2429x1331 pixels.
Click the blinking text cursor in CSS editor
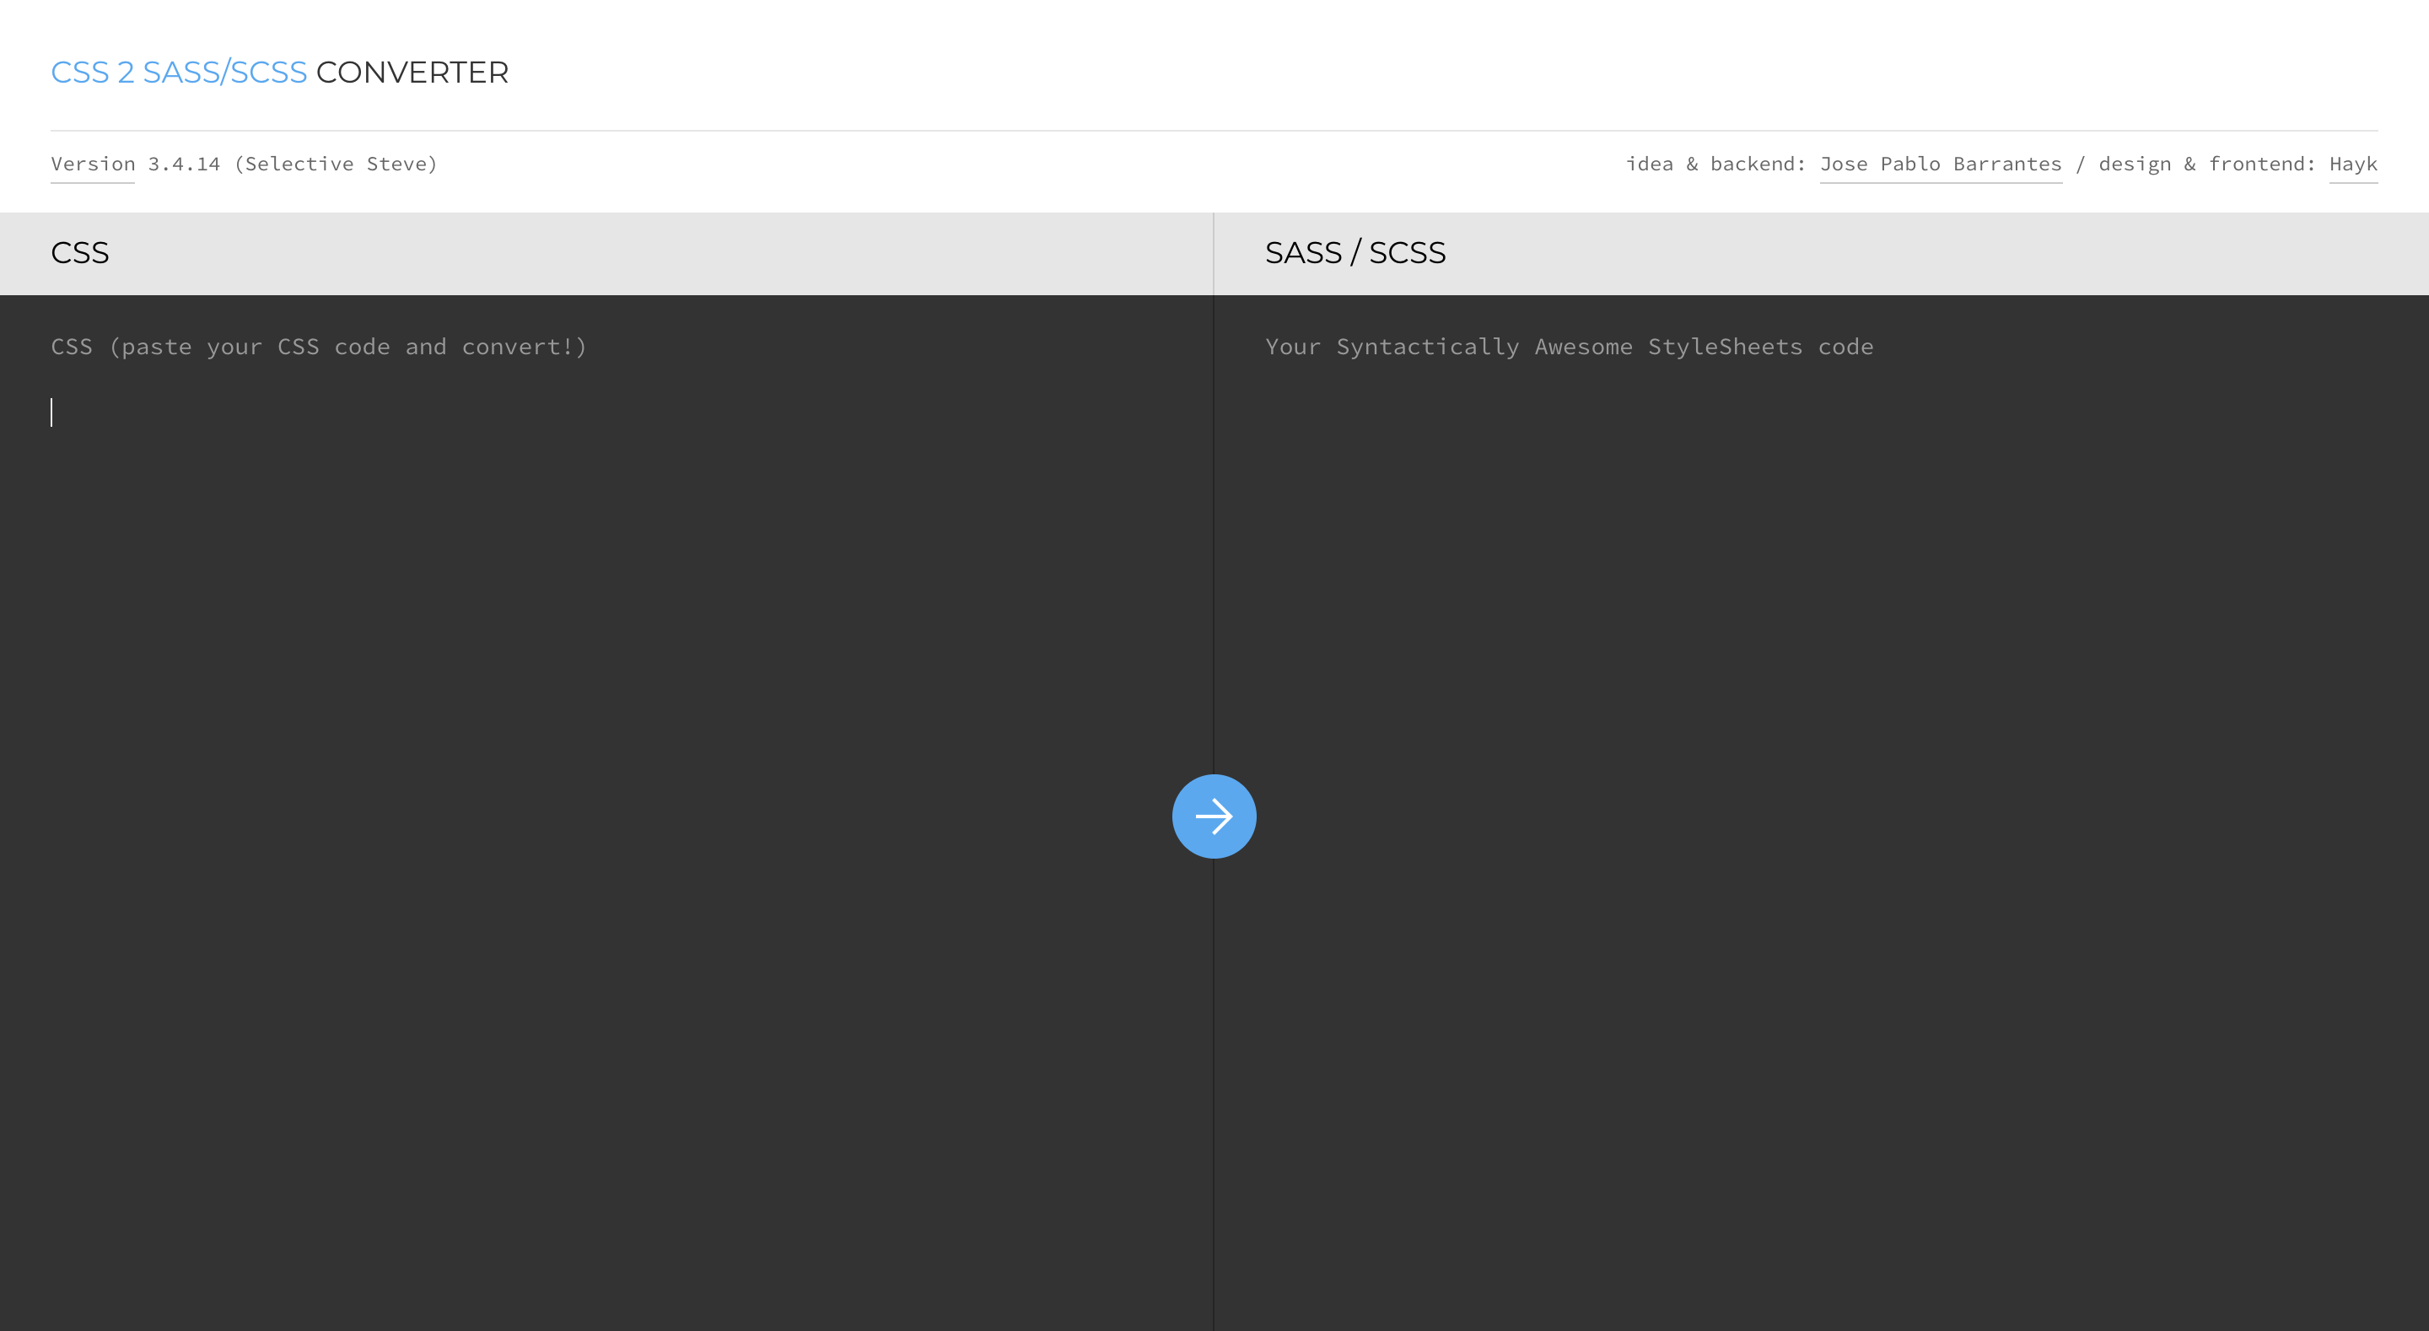tap(53, 412)
